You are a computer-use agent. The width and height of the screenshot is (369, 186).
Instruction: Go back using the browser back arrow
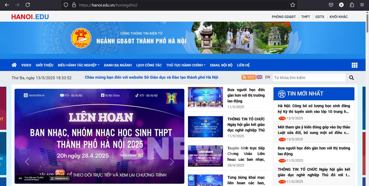point(7,5)
